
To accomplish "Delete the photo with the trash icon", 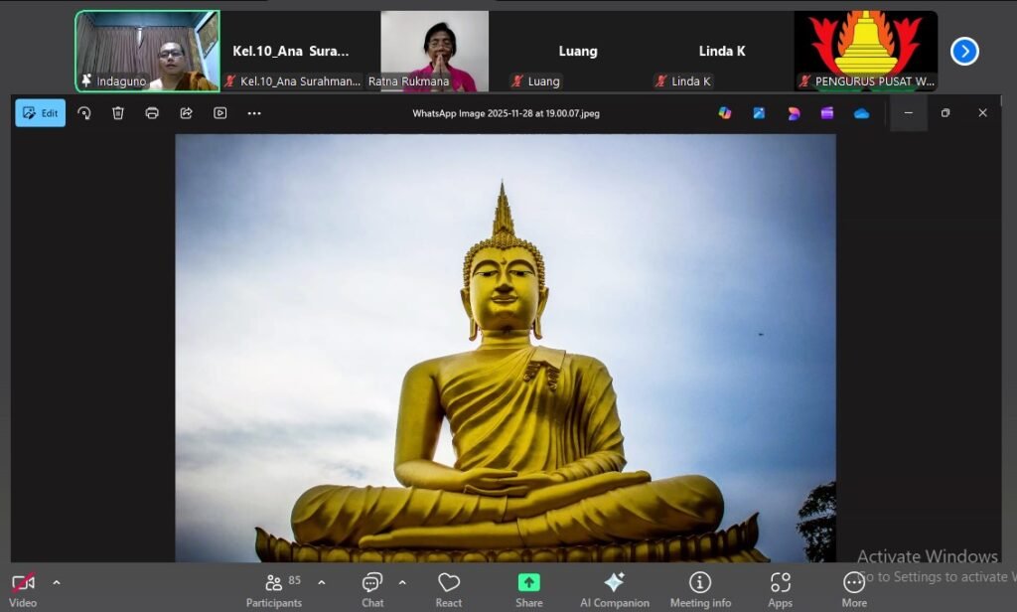I will pyautogui.click(x=118, y=113).
